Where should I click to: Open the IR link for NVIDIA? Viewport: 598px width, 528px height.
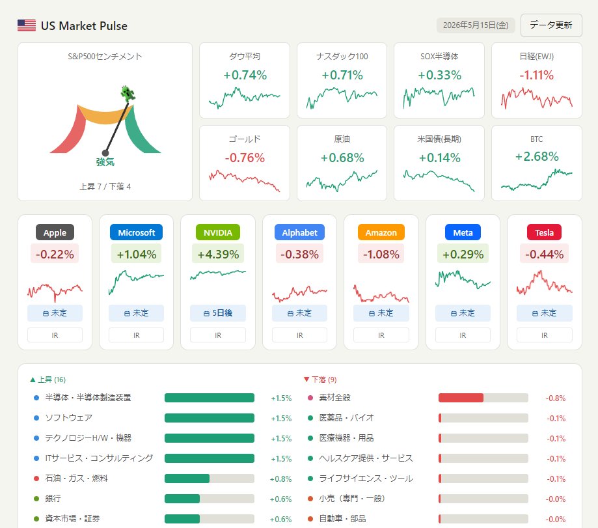(218, 335)
